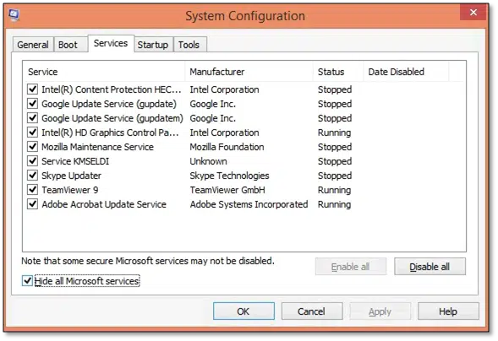Click Stopped status of Skype Updater
The image size is (498, 341).
point(335,176)
